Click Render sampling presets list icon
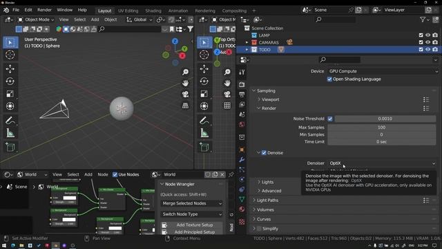The image size is (442, 249). [x=426, y=109]
